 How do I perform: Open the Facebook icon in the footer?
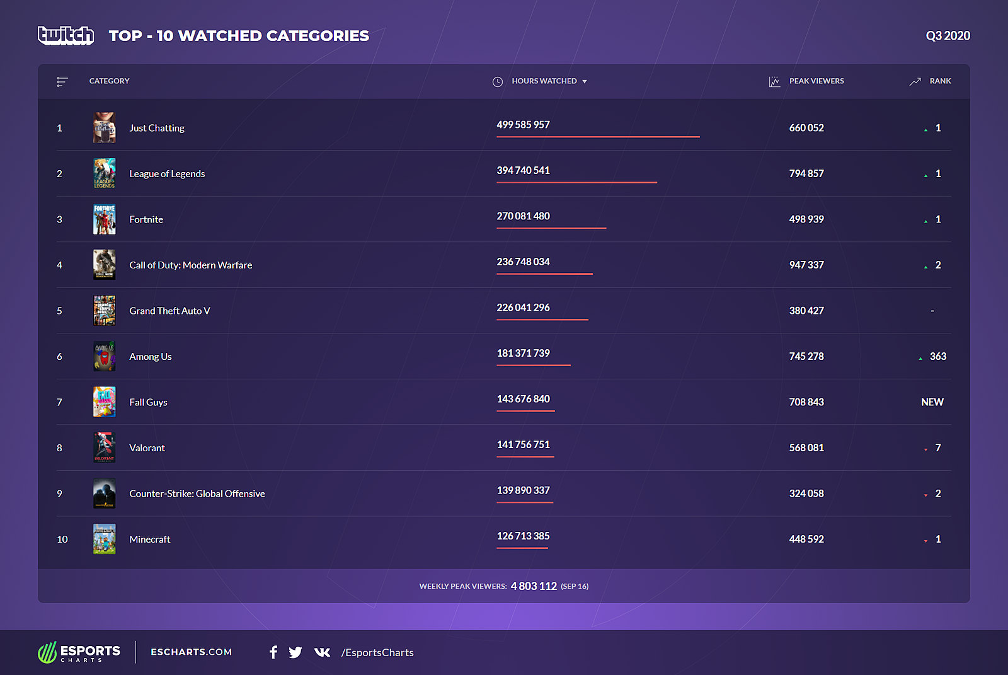pyautogui.click(x=273, y=652)
